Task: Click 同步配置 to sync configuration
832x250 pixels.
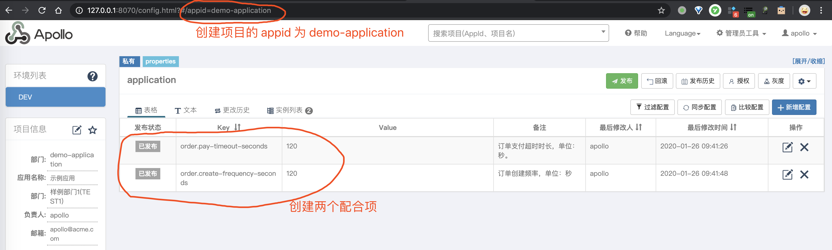Action: click(x=699, y=107)
